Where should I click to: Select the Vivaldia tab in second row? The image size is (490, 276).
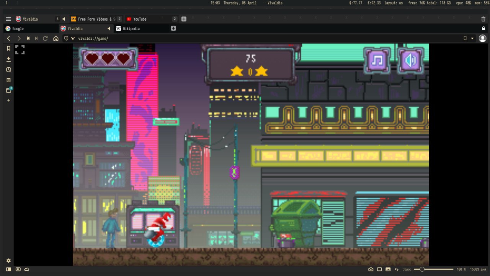[x=86, y=29]
